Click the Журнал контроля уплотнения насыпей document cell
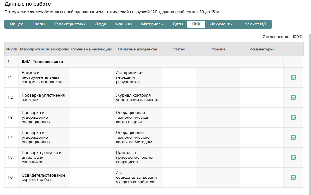 [137, 97]
